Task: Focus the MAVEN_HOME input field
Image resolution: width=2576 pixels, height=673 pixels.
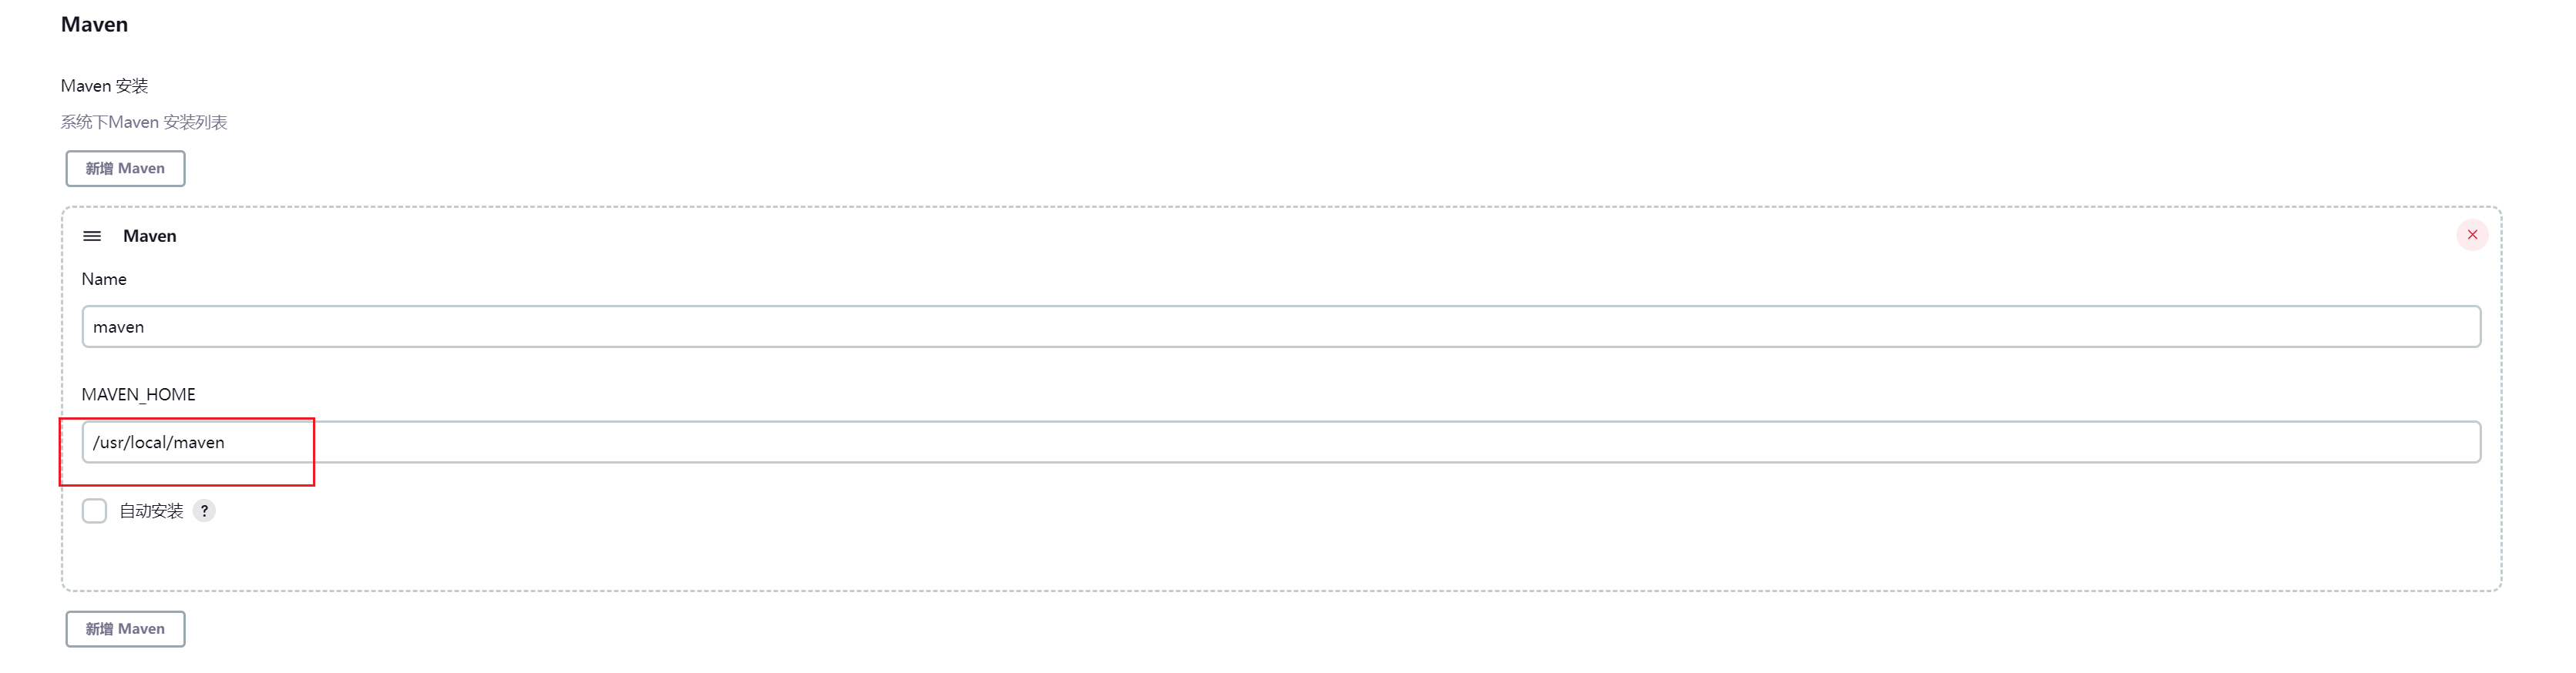Action: pyautogui.click(x=1281, y=441)
